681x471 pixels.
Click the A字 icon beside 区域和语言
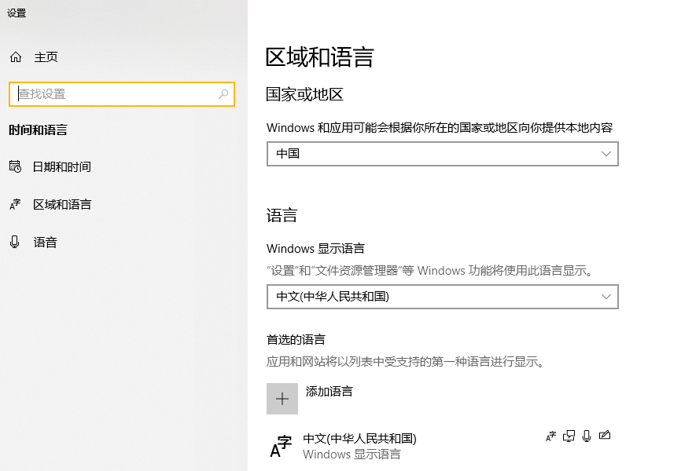coord(17,204)
